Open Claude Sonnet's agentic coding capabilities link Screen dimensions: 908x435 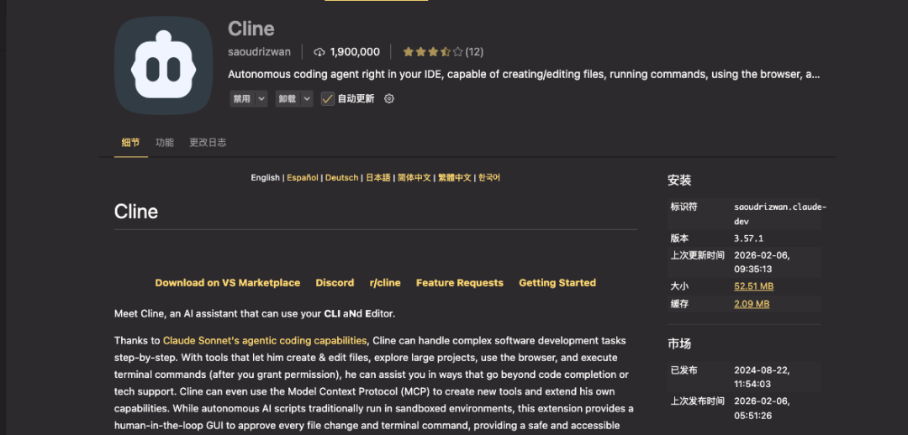click(x=265, y=341)
